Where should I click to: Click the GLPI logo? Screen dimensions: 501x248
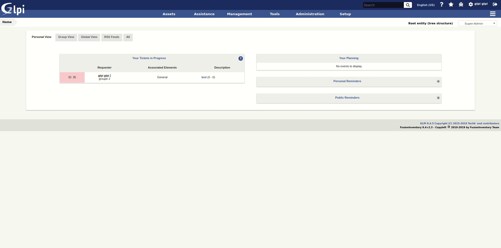coord(13,9)
